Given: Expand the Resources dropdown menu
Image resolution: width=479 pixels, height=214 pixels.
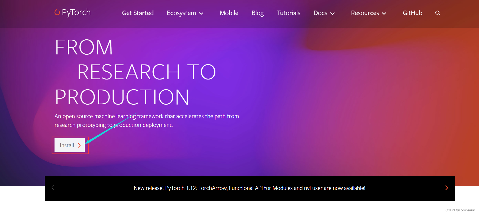Looking at the screenshot, I should point(368,13).
